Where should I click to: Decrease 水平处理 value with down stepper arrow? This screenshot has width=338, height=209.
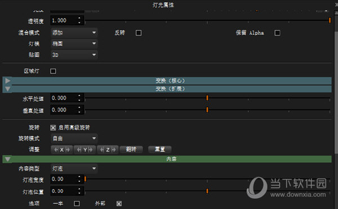pos(79,100)
